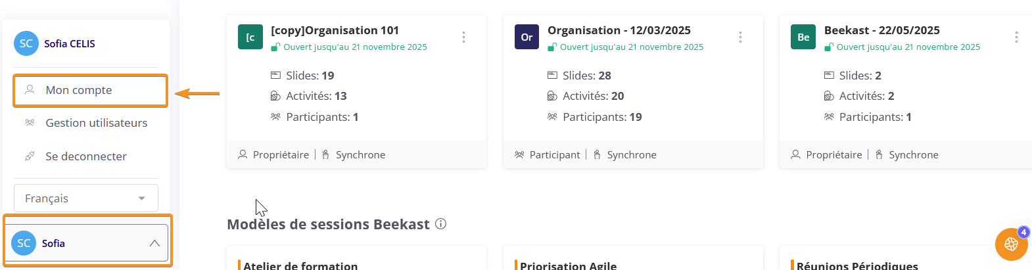The width and height of the screenshot is (1032, 270).
Task: Select the Priorisation Agile template
Action: coord(568,265)
